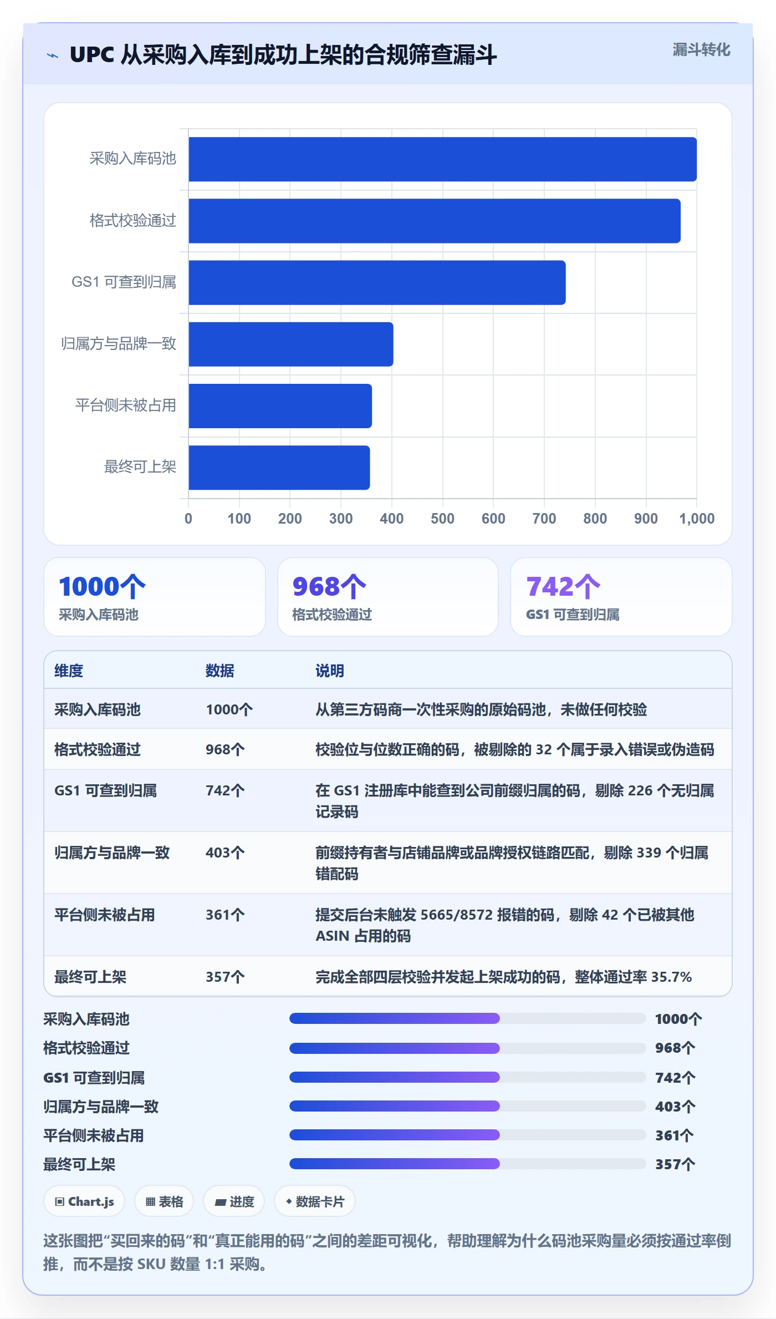
Task: Click the 500 label on the chart axis
Action: tap(442, 519)
